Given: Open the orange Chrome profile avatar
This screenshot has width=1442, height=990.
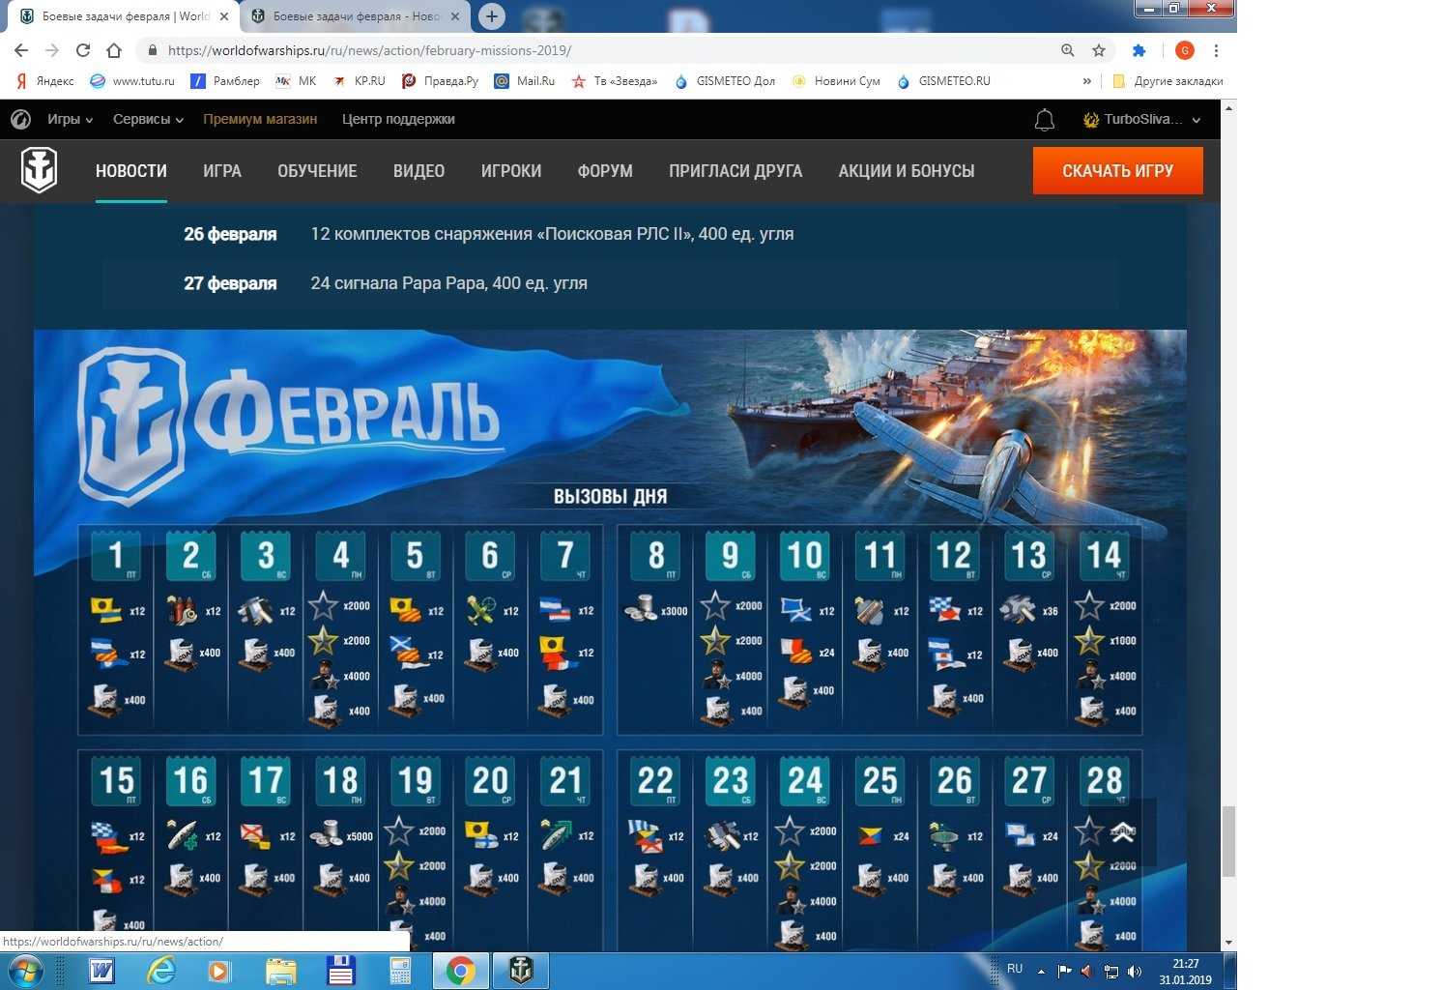Looking at the screenshot, I should click(x=1185, y=50).
